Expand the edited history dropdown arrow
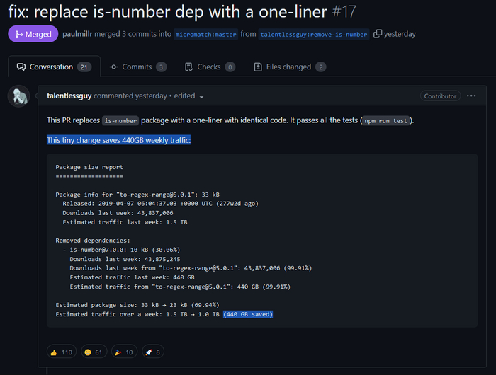Image resolution: width=496 pixels, height=375 pixels. pos(201,97)
